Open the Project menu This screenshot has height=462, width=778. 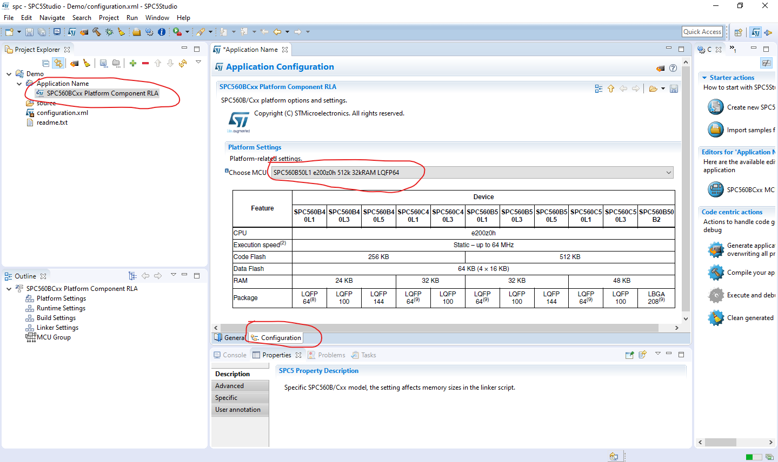(x=109, y=17)
